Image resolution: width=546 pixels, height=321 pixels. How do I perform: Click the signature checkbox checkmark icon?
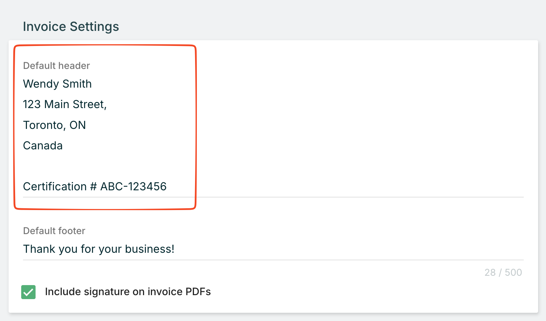(x=28, y=292)
